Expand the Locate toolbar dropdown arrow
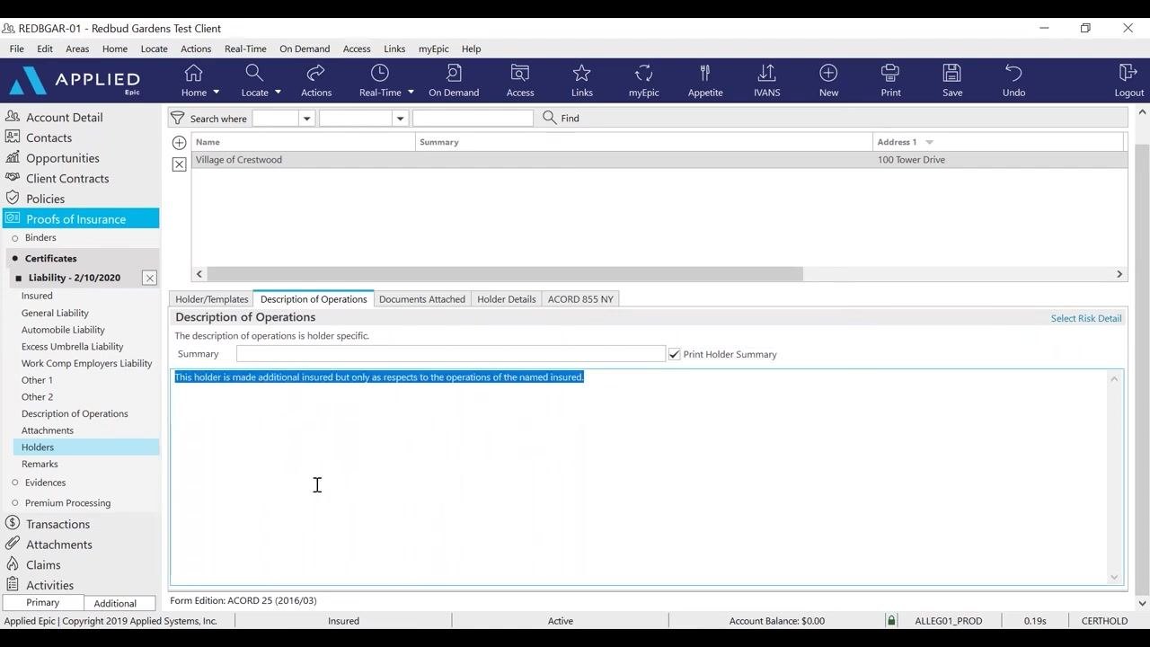 coord(278,93)
